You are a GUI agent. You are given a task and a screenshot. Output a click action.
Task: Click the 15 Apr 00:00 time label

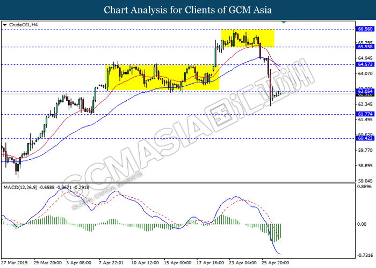coord(177,263)
